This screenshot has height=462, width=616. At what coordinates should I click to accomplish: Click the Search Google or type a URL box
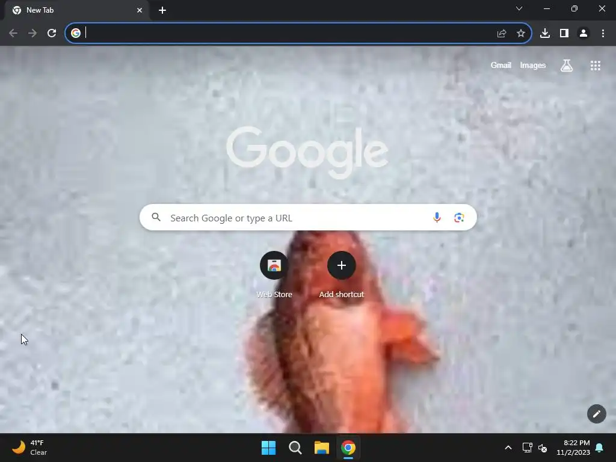coord(308,217)
